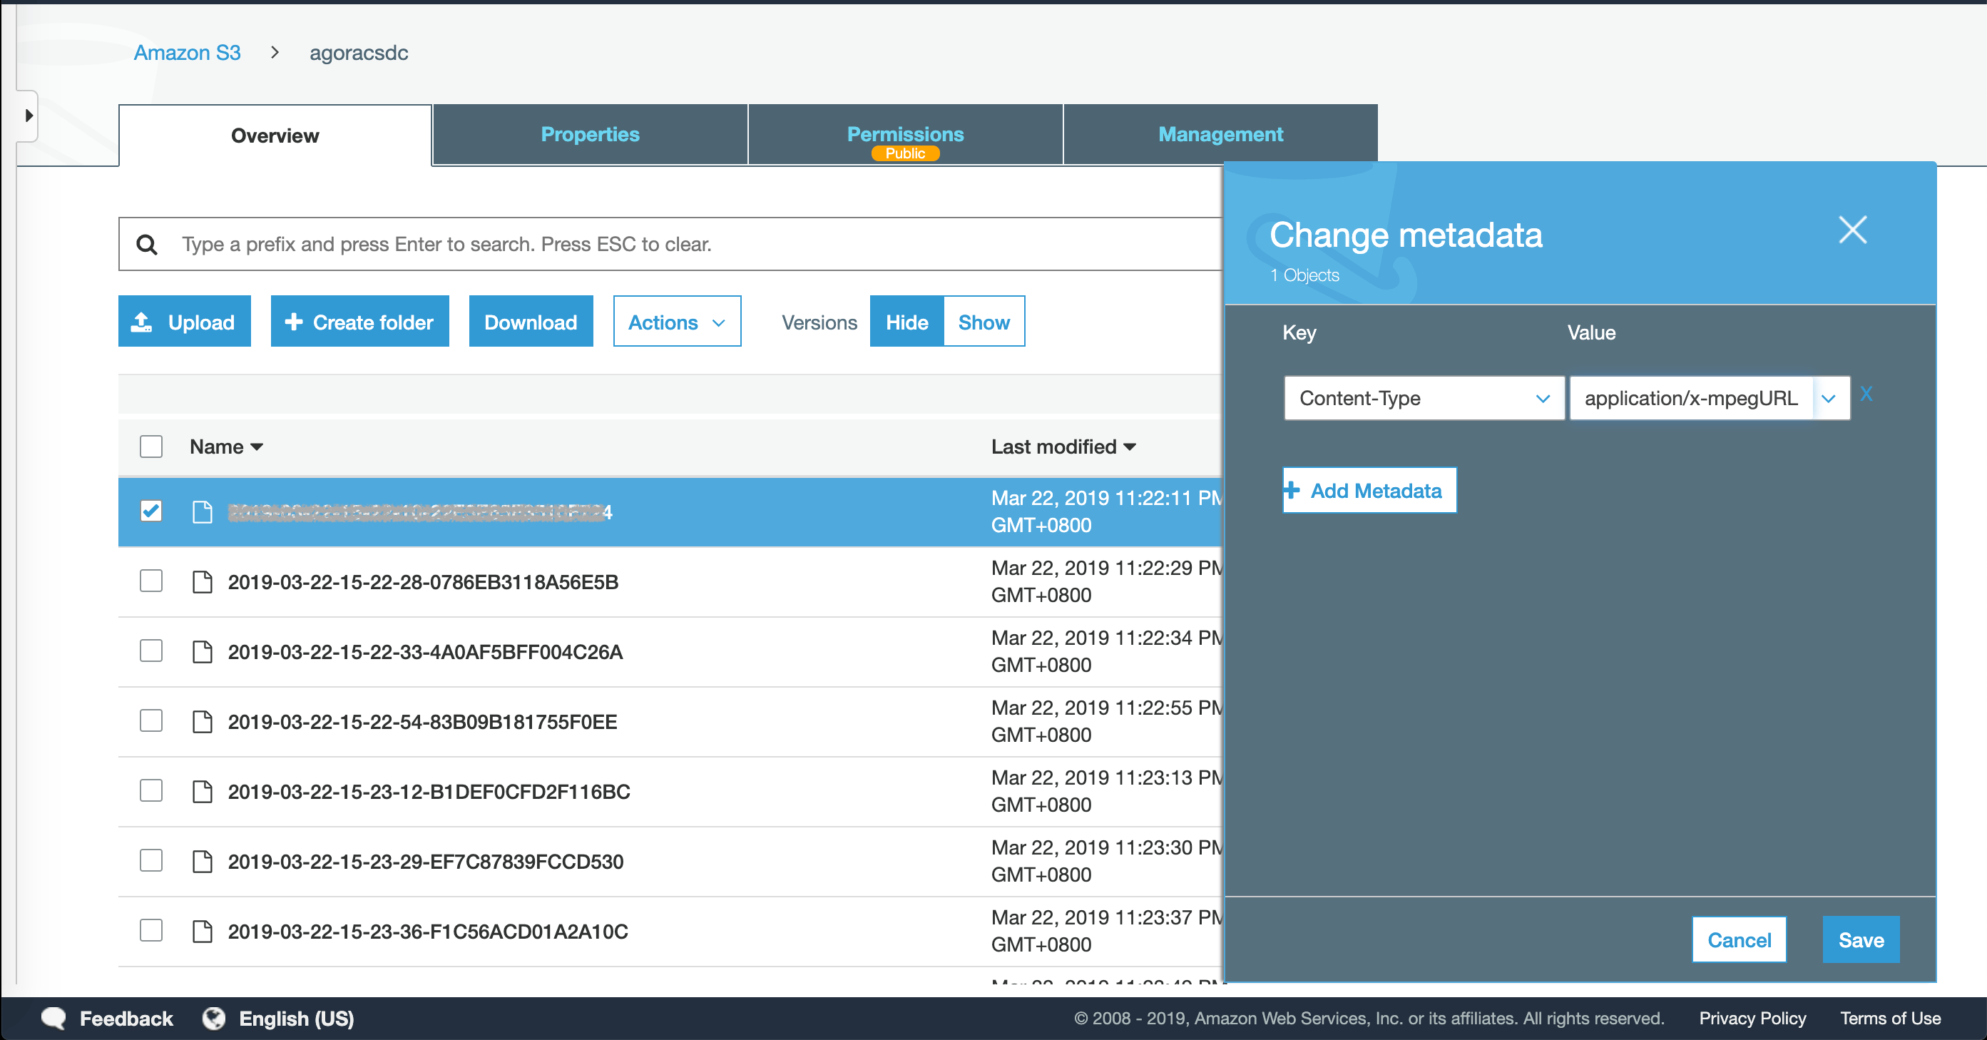The width and height of the screenshot is (1987, 1040).
Task: Expand the left sidebar arrow
Action: pos(29,116)
